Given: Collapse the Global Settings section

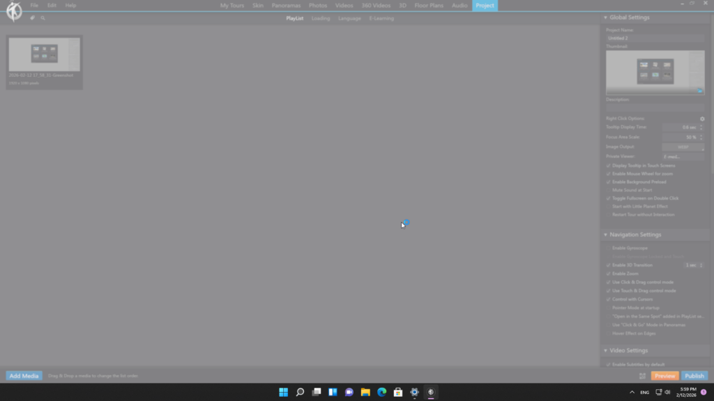Looking at the screenshot, I should (605, 17).
